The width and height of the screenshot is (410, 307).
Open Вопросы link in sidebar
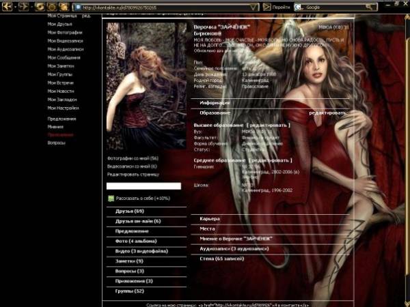tap(56, 143)
